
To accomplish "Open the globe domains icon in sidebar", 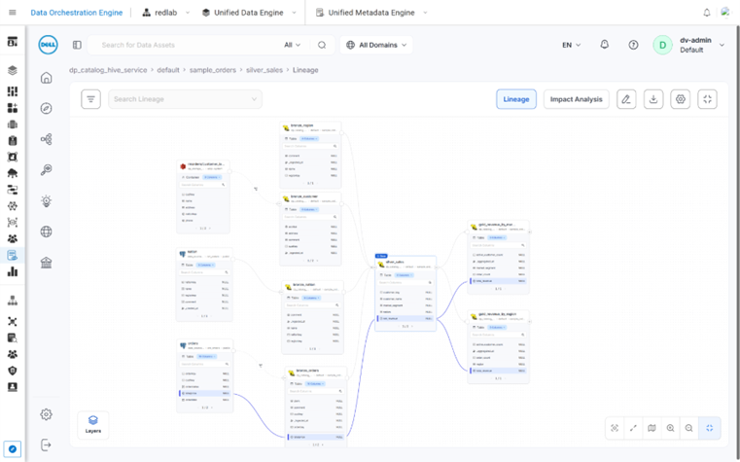I will tap(47, 231).
